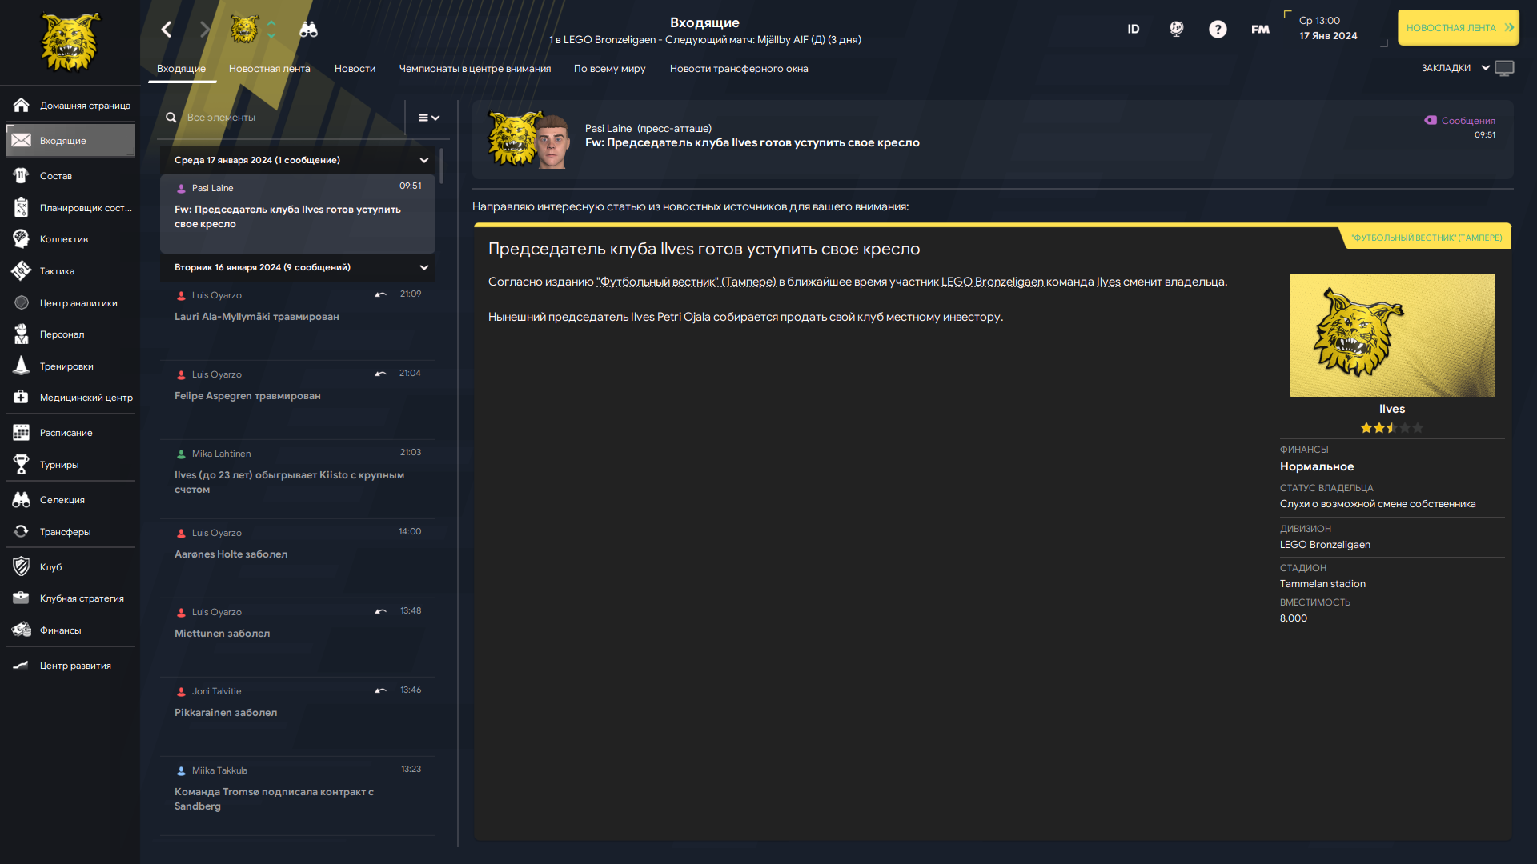Switch to the transfer window news tab
Image resolution: width=1537 pixels, height=864 pixels.
click(x=739, y=69)
